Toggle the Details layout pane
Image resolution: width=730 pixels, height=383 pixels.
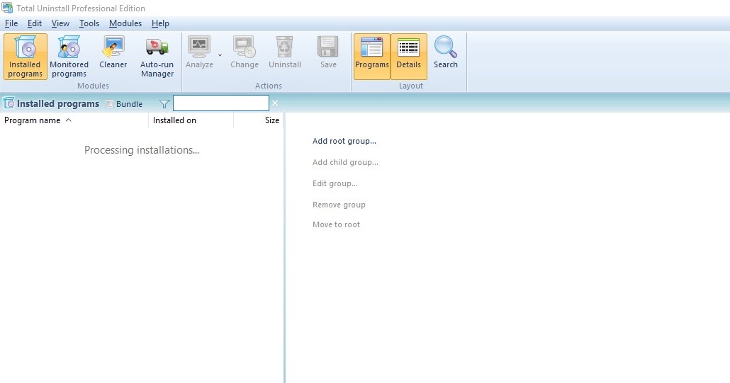click(409, 56)
